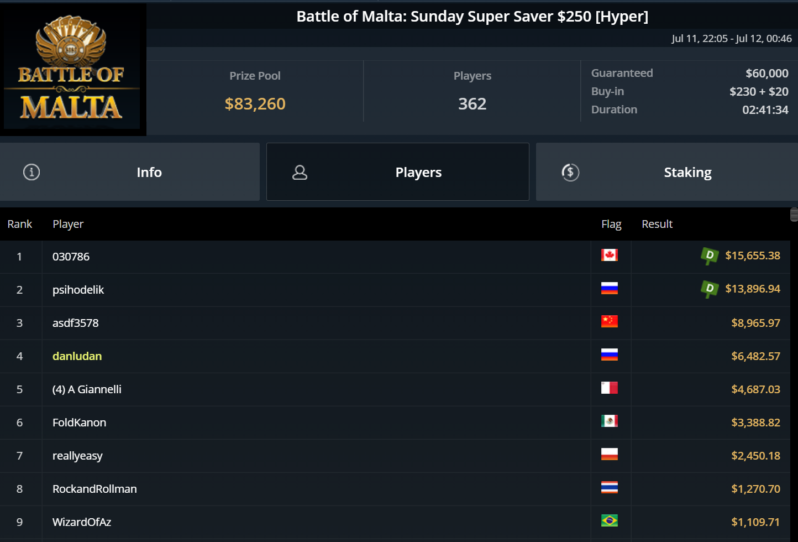Click the Rank column header
Screen dimensions: 798x542
pyautogui.click(x=20, y=224)
